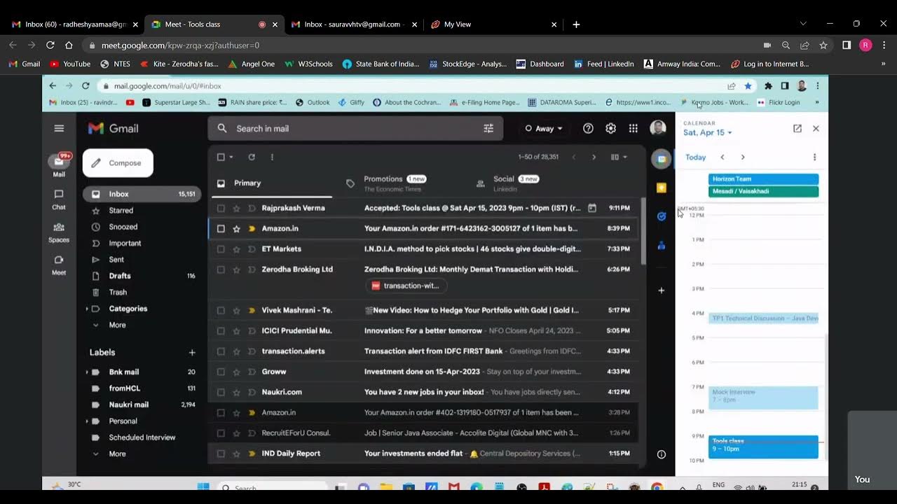Open Inbox sauravvhtv browser tab
The image size is (897, 504).
pos(353,24)
